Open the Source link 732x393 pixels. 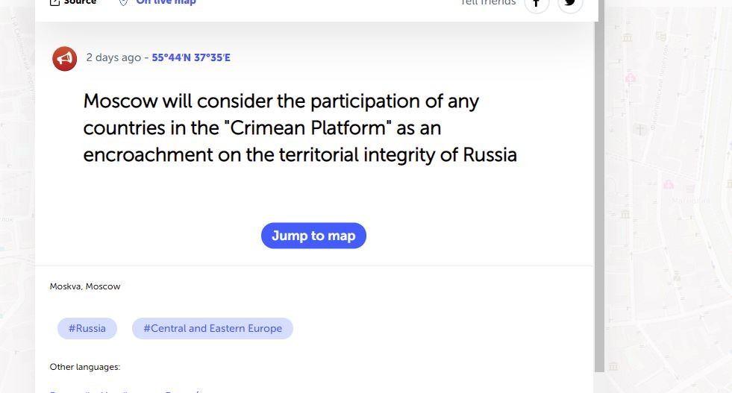coord(80,2)
